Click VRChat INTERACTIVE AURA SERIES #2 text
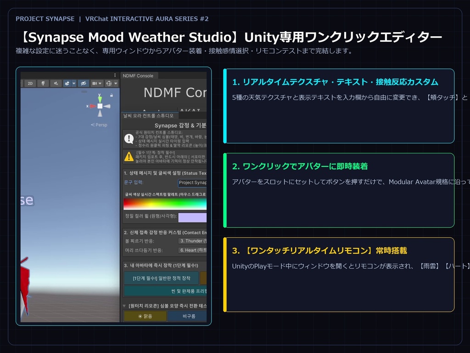 pos(147,19)
